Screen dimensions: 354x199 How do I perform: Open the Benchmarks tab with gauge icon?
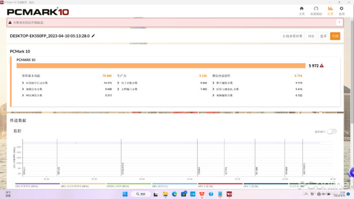tap(316, 11)
